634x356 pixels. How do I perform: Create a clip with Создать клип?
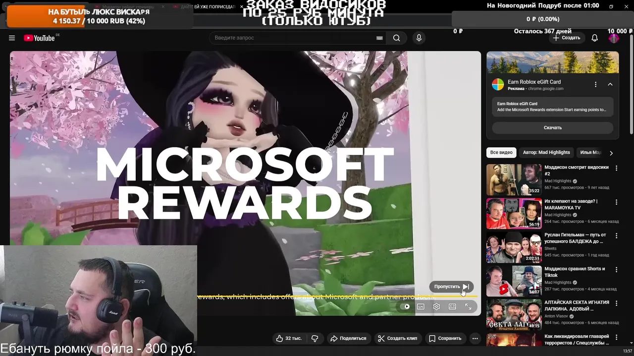pyautogui.click(x=398, y=338)
